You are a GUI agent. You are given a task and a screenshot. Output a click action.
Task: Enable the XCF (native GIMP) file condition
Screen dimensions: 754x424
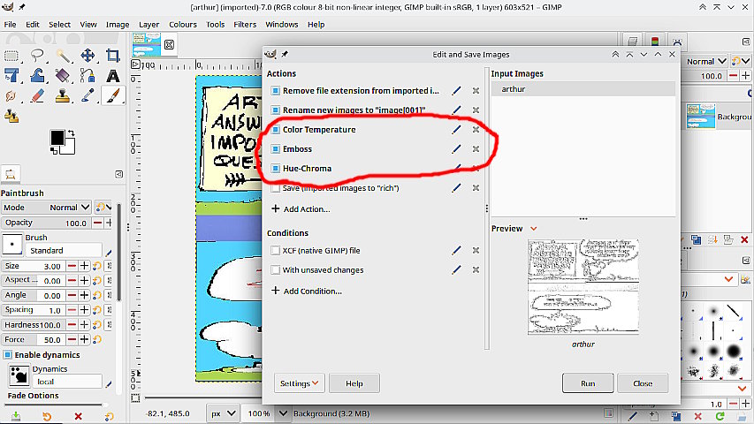click(x=275, y=250)
